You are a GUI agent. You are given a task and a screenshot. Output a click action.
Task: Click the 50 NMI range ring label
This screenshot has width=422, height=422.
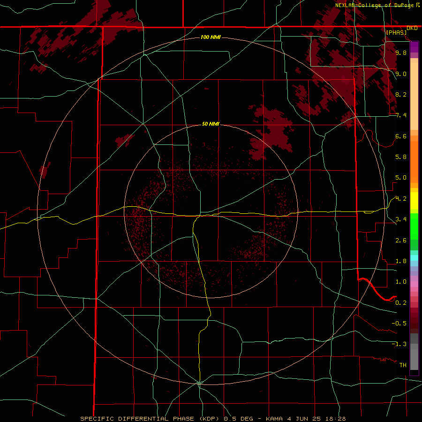click(x=211, y=124)
